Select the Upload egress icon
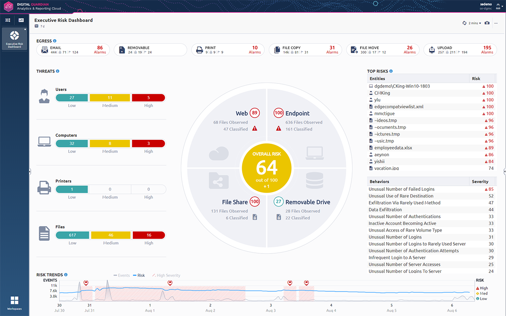The image size is (506, 316). pyautogui.click(x=431, y=49)
